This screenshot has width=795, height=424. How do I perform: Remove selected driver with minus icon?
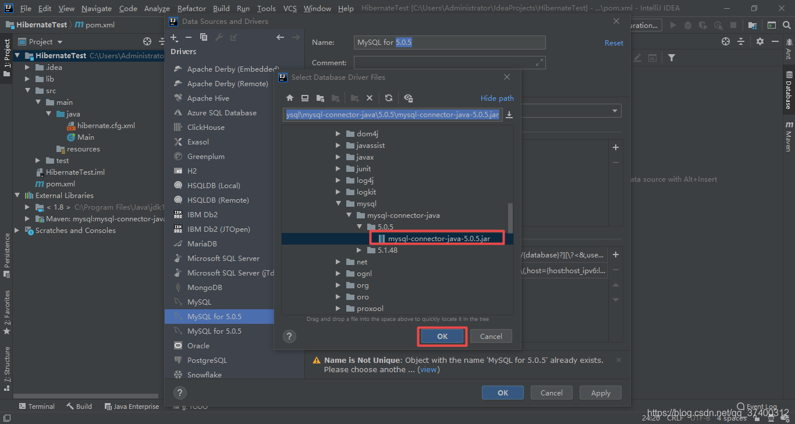point(189,37)
